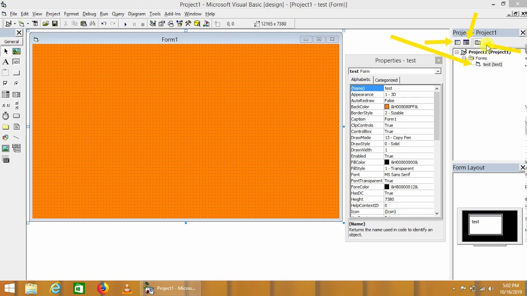
Task: Switch to Categorized properties tab
Action: pos(386,80)
